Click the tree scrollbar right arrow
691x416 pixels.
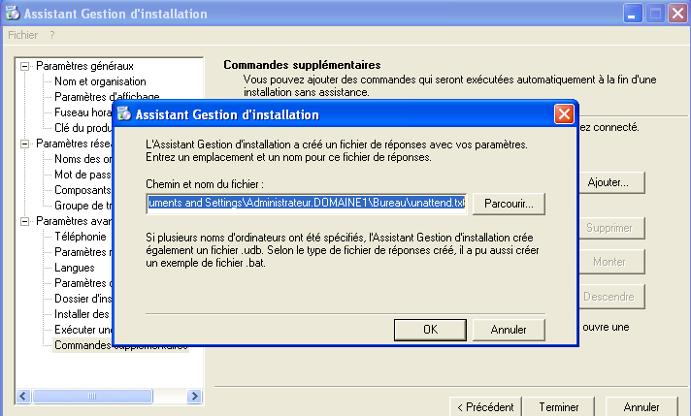click(x=194, y=397)
